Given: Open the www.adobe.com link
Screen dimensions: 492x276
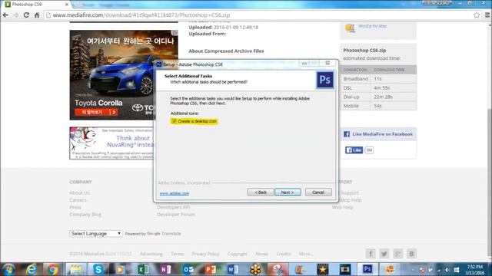Looking at the screenshot, I should [x=175, y=193].
